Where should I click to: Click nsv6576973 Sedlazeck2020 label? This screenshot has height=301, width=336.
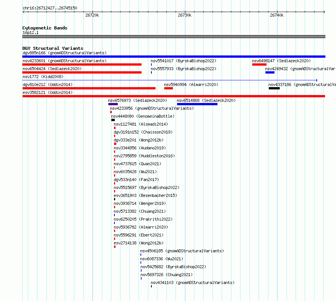click(137, 100)
